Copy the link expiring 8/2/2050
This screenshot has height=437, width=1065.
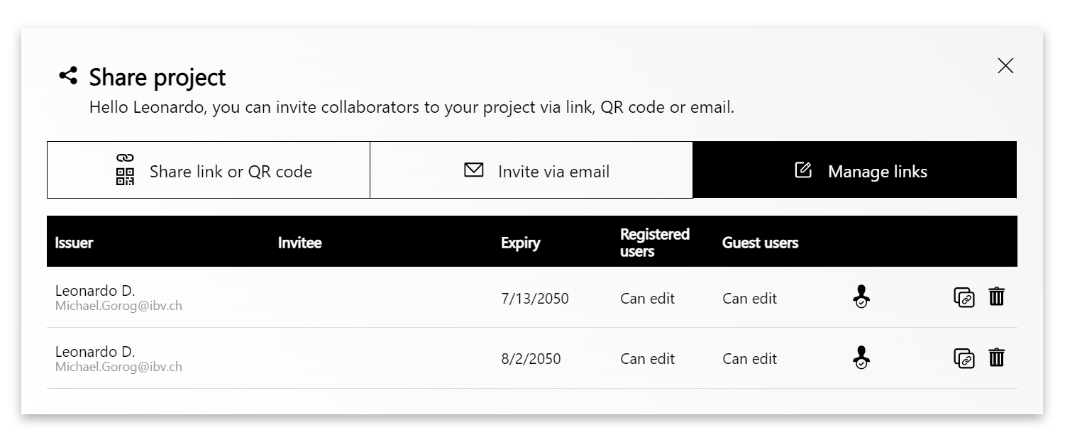(964, 358)
